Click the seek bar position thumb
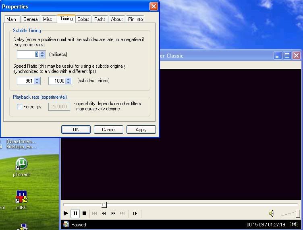 click(x=104, y=205)
